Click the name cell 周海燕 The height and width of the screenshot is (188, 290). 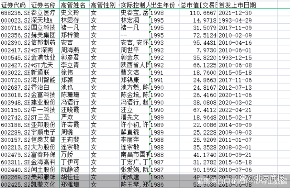[x=74, y=50]
